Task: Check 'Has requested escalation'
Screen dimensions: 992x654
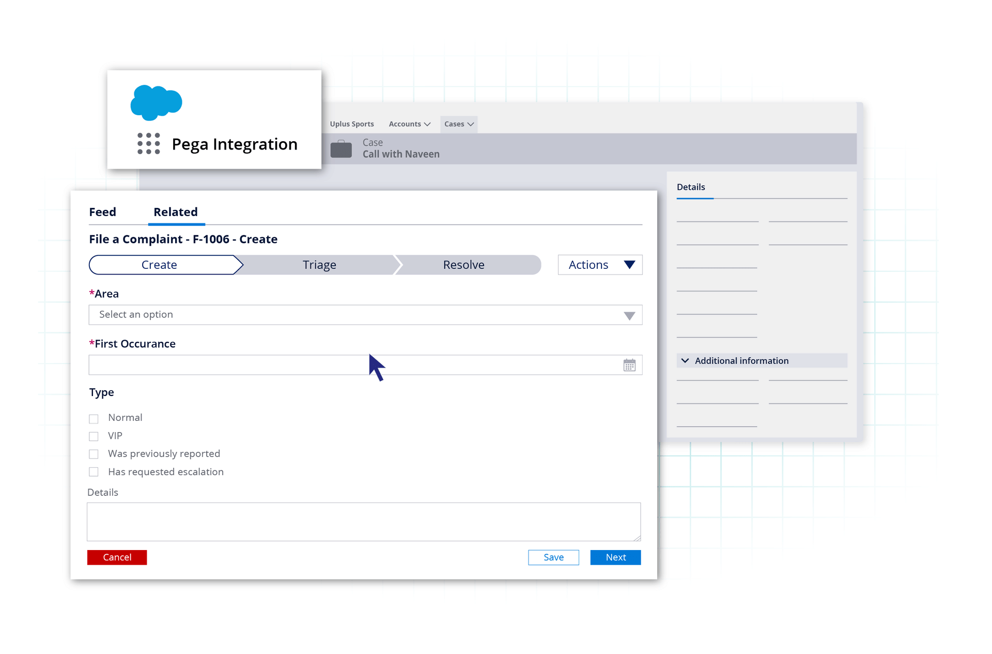Action: tap(94, 472)
